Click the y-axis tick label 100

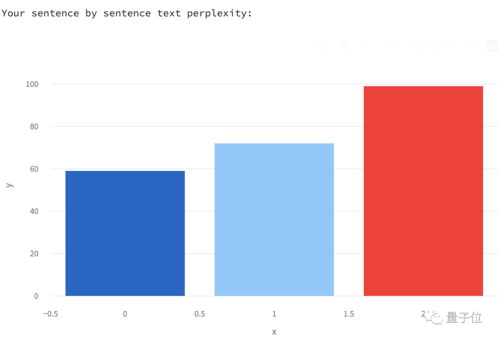32,84
